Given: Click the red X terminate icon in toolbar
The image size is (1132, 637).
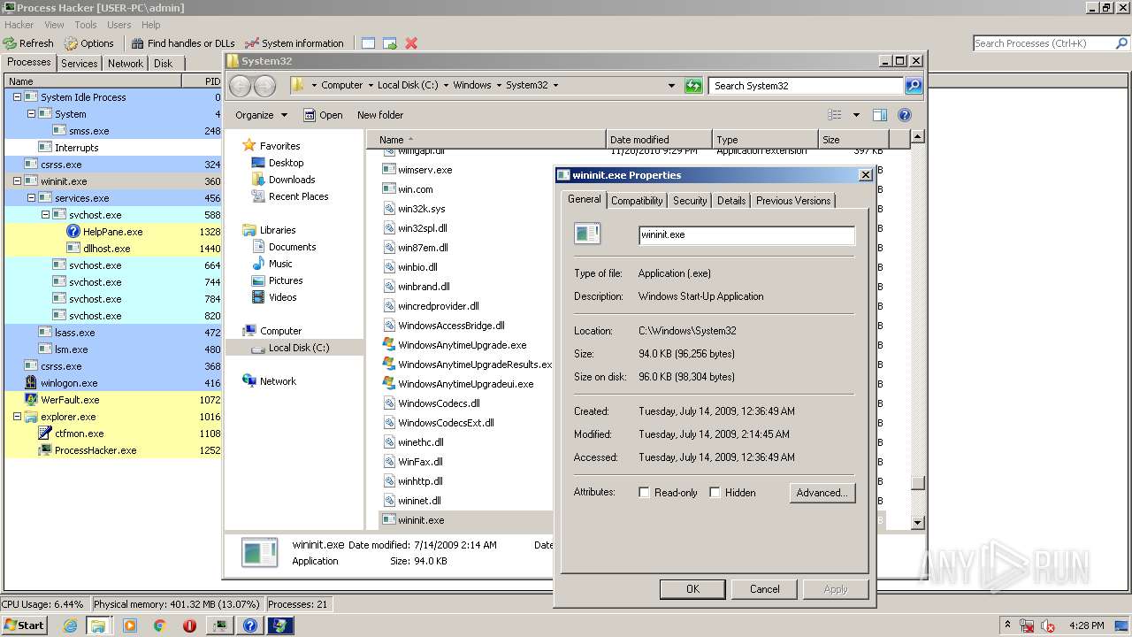Looking at the screenshot, I should coord(411,43).
